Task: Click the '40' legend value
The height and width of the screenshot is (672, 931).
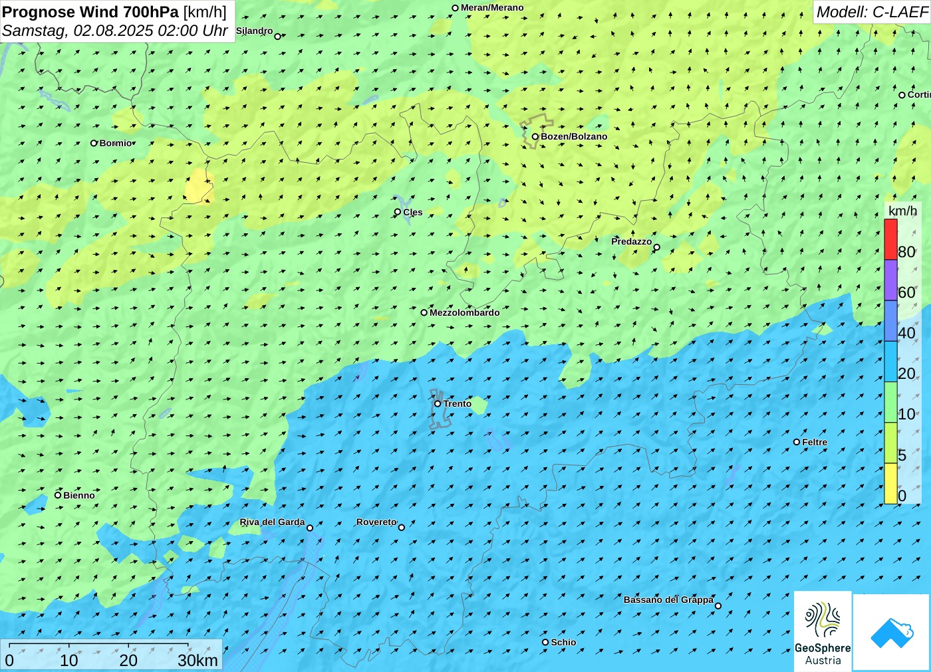Action: point(906,333)
